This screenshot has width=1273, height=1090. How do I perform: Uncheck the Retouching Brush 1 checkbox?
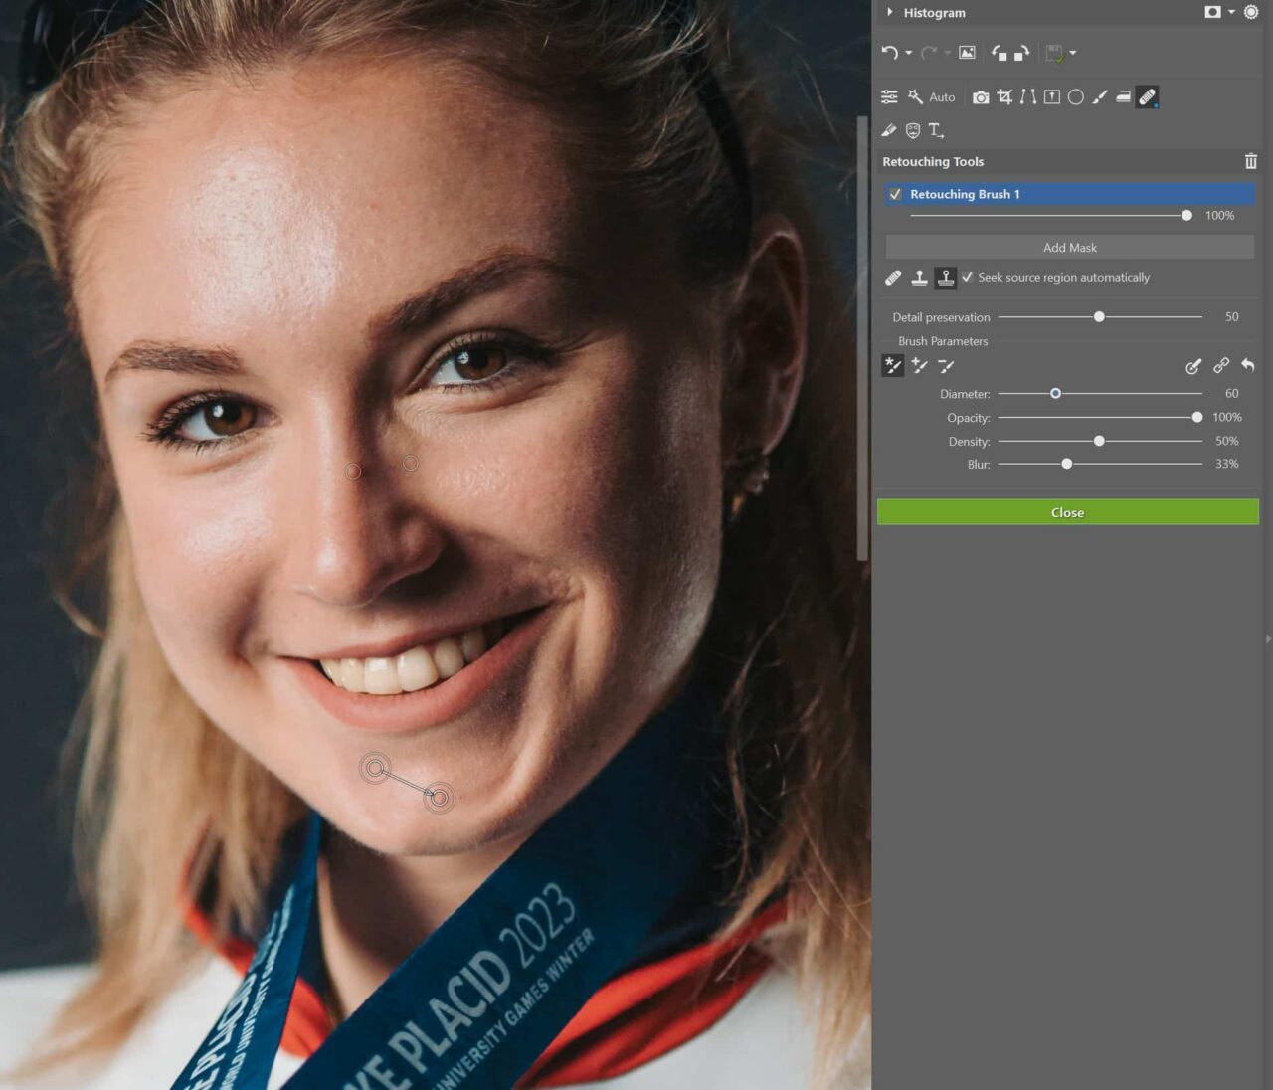point(895,194)
